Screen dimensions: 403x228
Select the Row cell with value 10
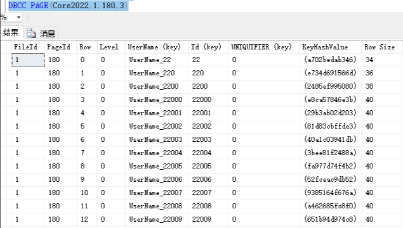(87, 193)
